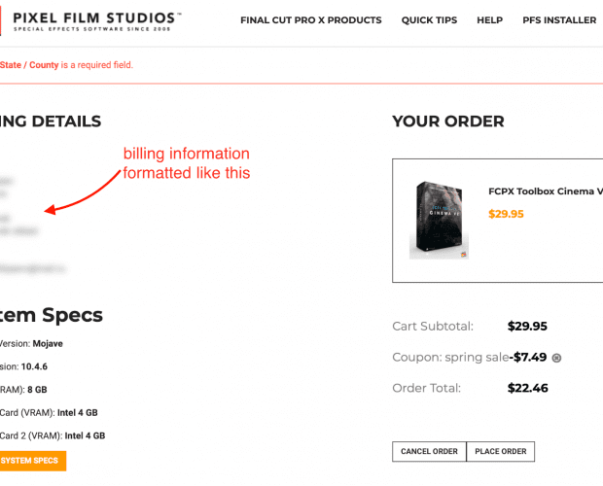Click the Cancel Order button
The height and width of the screenshot is (486, 603).
429,451
